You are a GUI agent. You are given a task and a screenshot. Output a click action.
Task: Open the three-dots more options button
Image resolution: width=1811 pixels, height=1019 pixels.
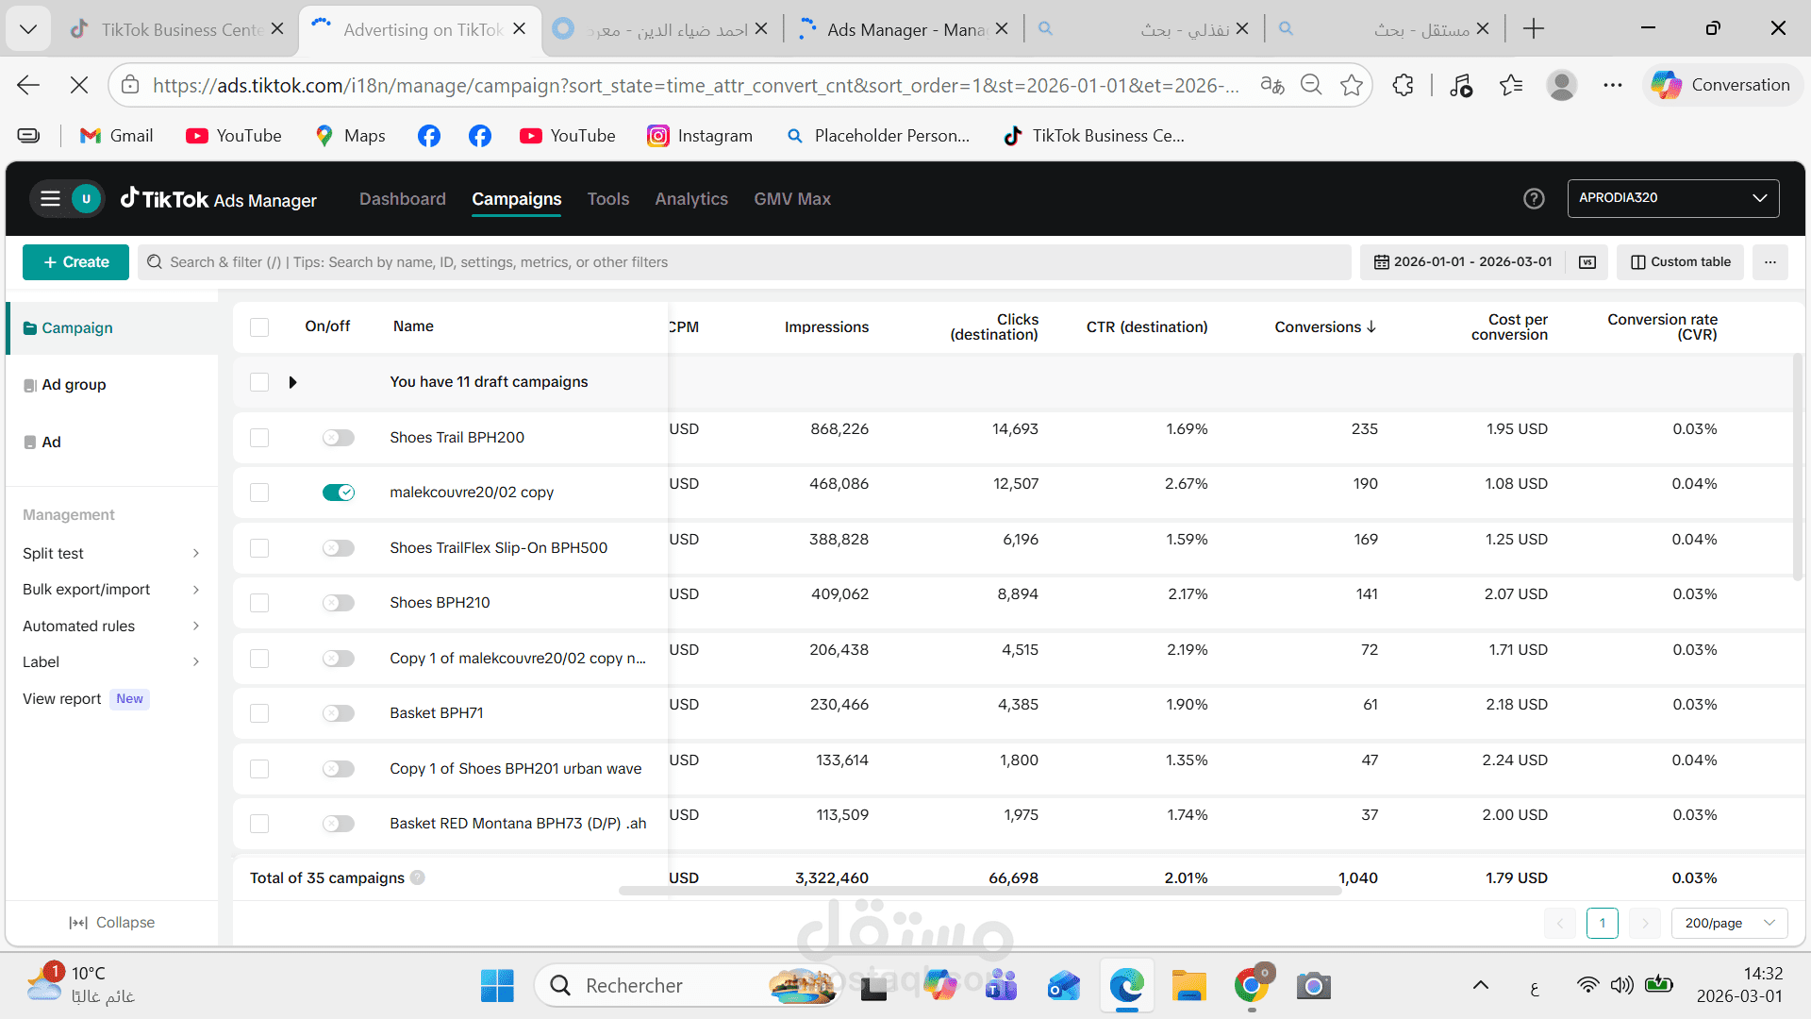pyautogui.click(x=1770, y=262)
